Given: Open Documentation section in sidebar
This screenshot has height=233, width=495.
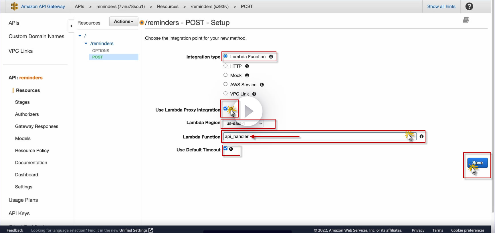Looking at the screenshot, I should pos(31,163).
